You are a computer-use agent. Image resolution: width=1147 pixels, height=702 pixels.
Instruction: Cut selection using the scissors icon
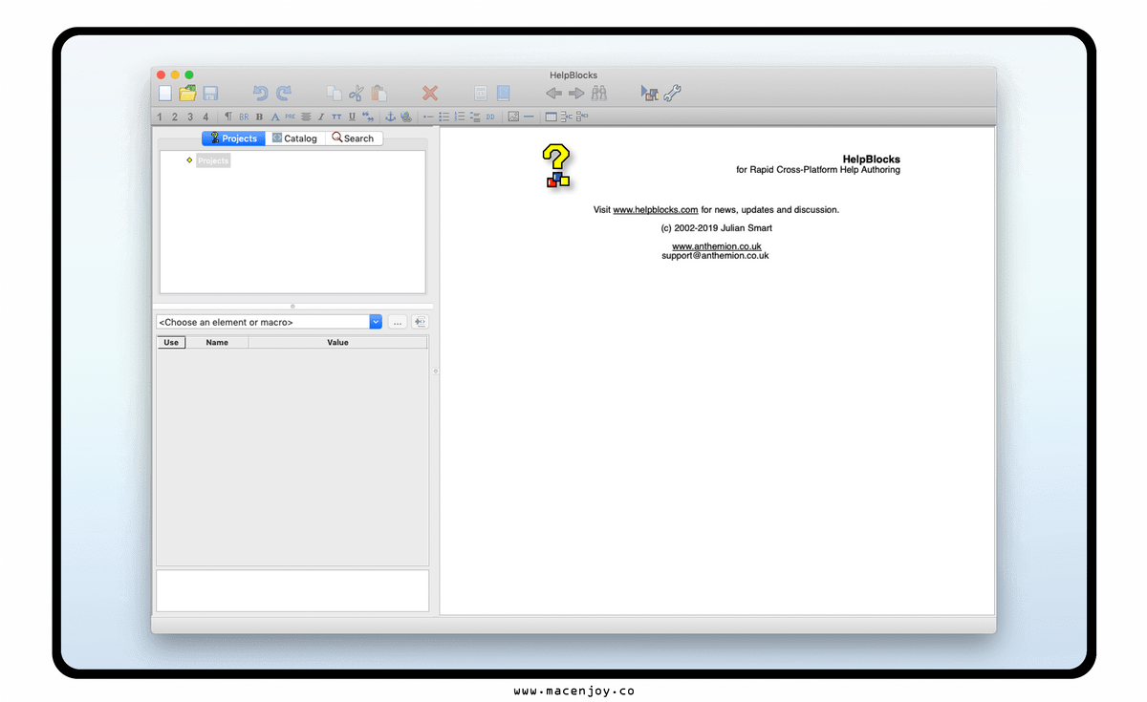click(x=357, y=94)
